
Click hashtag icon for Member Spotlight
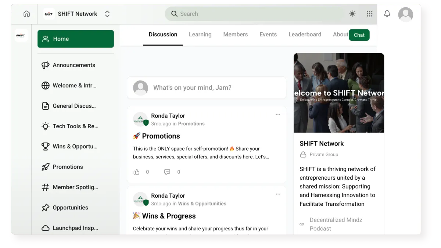pos(45,187)
